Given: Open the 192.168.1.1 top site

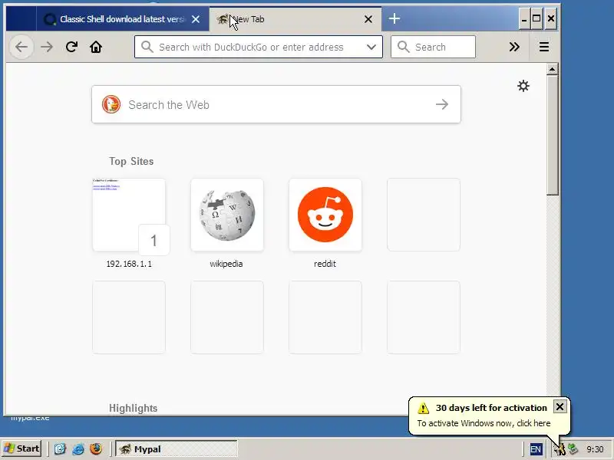Looking at the screenshot, I should [129, 215].
